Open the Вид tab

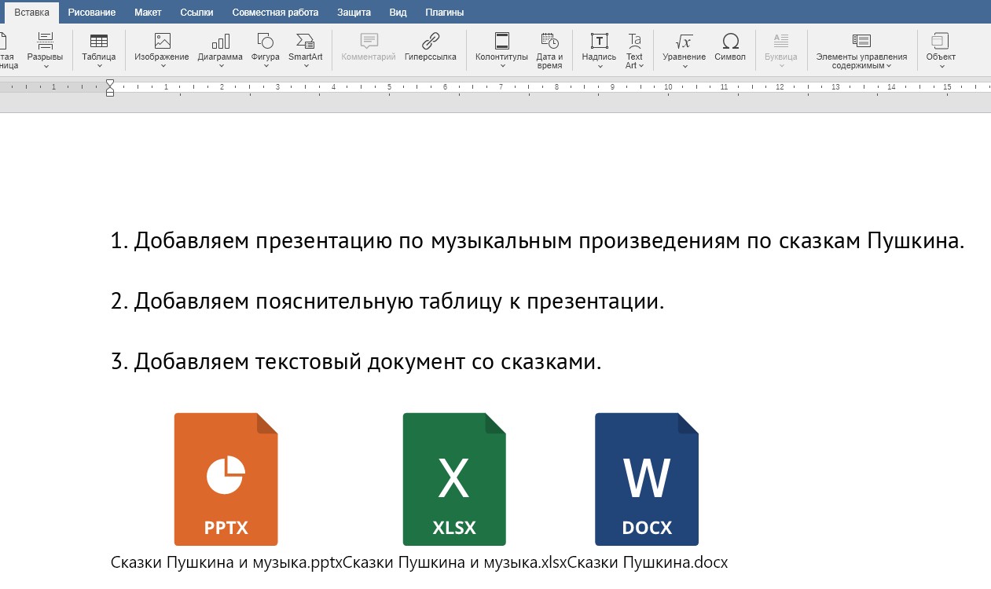(x=398, y=13)
